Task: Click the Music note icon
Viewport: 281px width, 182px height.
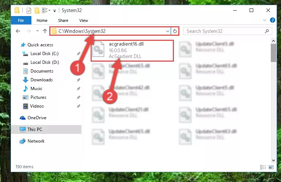Action: coord(26,89)
